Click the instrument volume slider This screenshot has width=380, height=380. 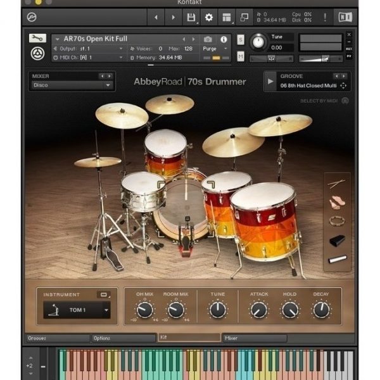321,59
